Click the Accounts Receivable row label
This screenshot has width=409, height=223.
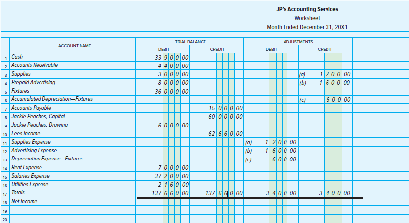coord(34,65)
